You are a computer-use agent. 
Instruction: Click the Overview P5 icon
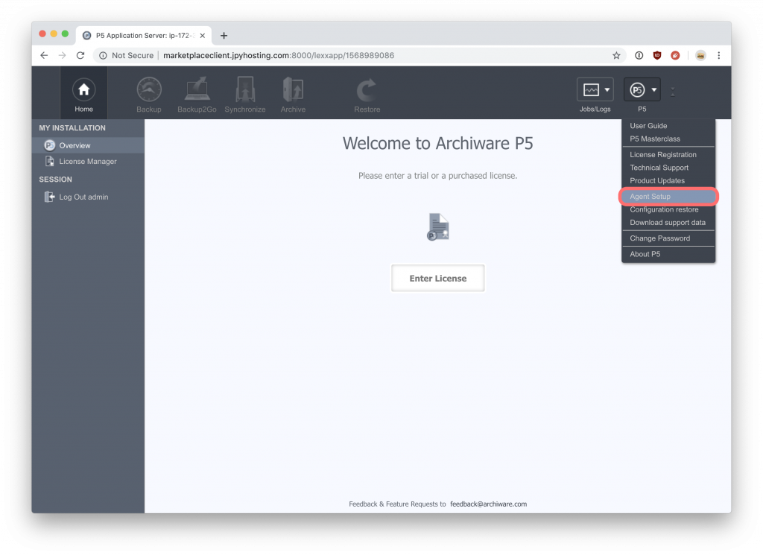tap(50, 145)
